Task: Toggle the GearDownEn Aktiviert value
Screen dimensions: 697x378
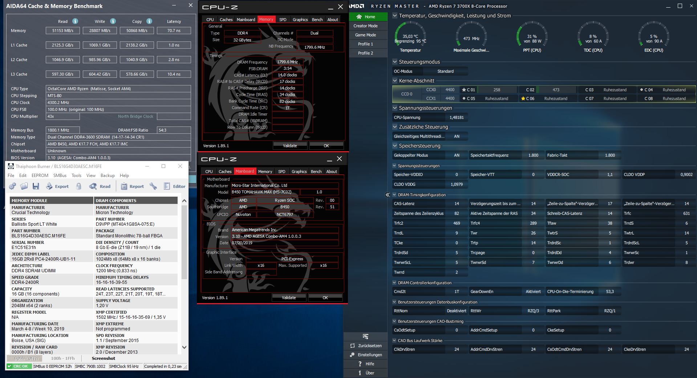Action: [x=533, y=291]
